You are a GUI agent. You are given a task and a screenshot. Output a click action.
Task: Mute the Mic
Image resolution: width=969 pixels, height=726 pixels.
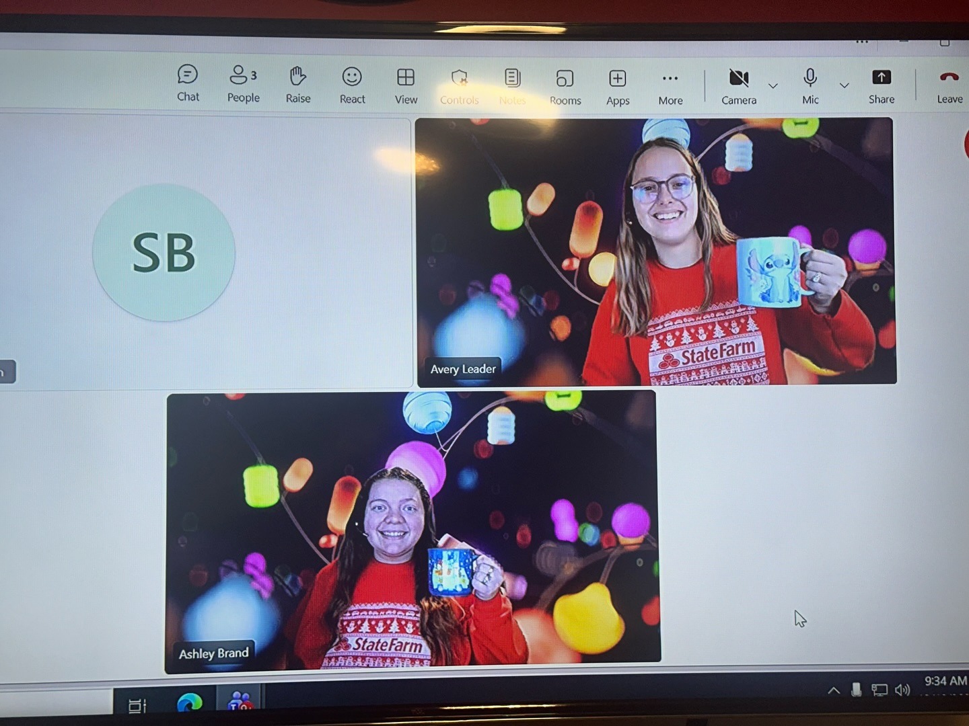810,86
